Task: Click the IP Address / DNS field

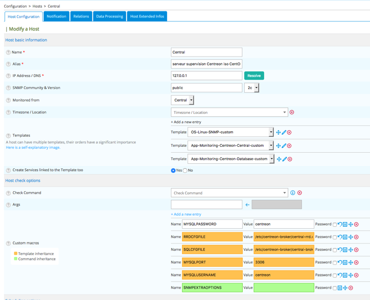Action: click(206, 75)
